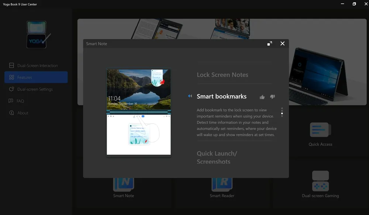Expand the Smart Note dialog to fullscreen
Screen dimensions: 369x215
click(x=270, y=44)
